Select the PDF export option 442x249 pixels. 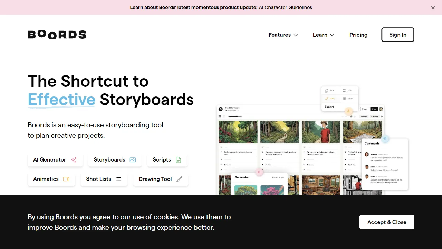tap(330, 91)
